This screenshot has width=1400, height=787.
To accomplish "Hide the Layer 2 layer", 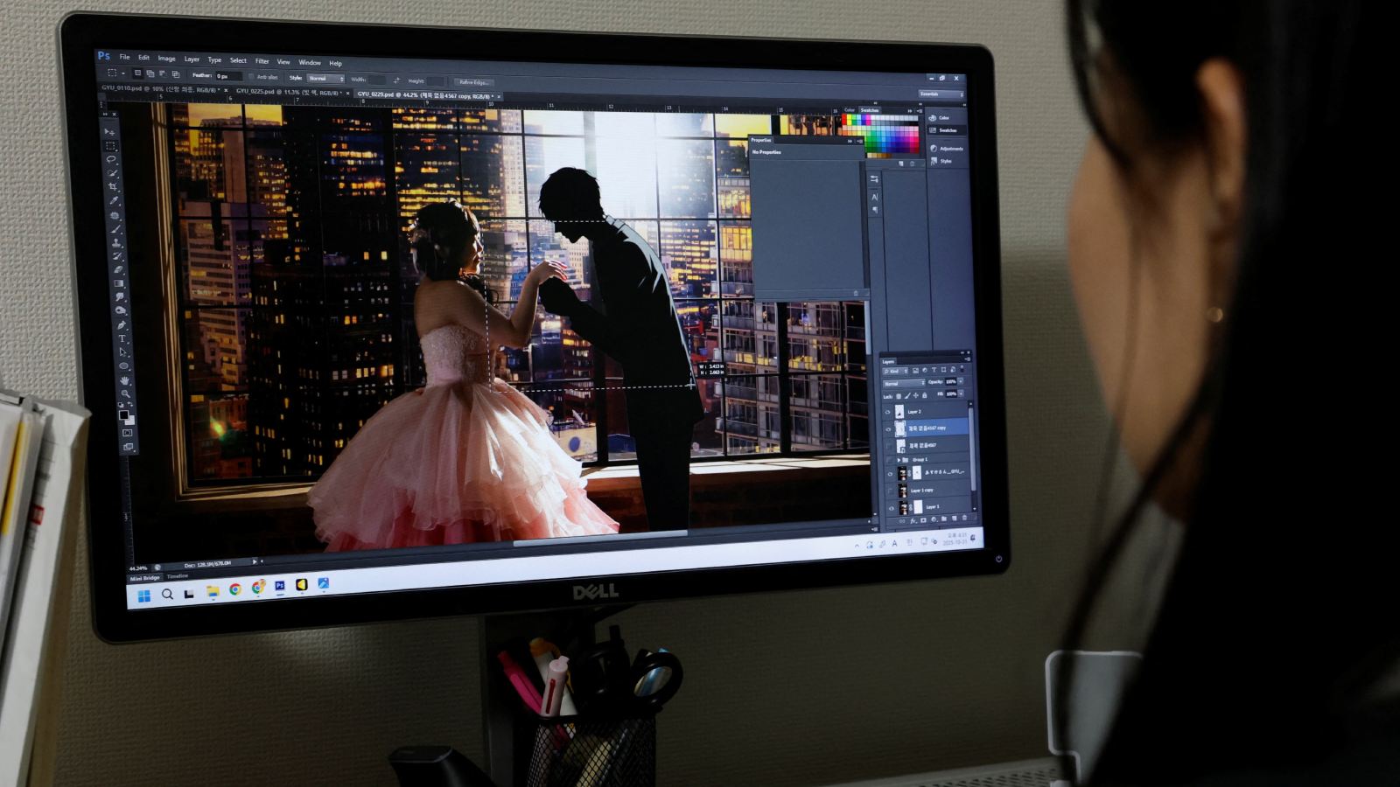I will (x=888, y=412).
